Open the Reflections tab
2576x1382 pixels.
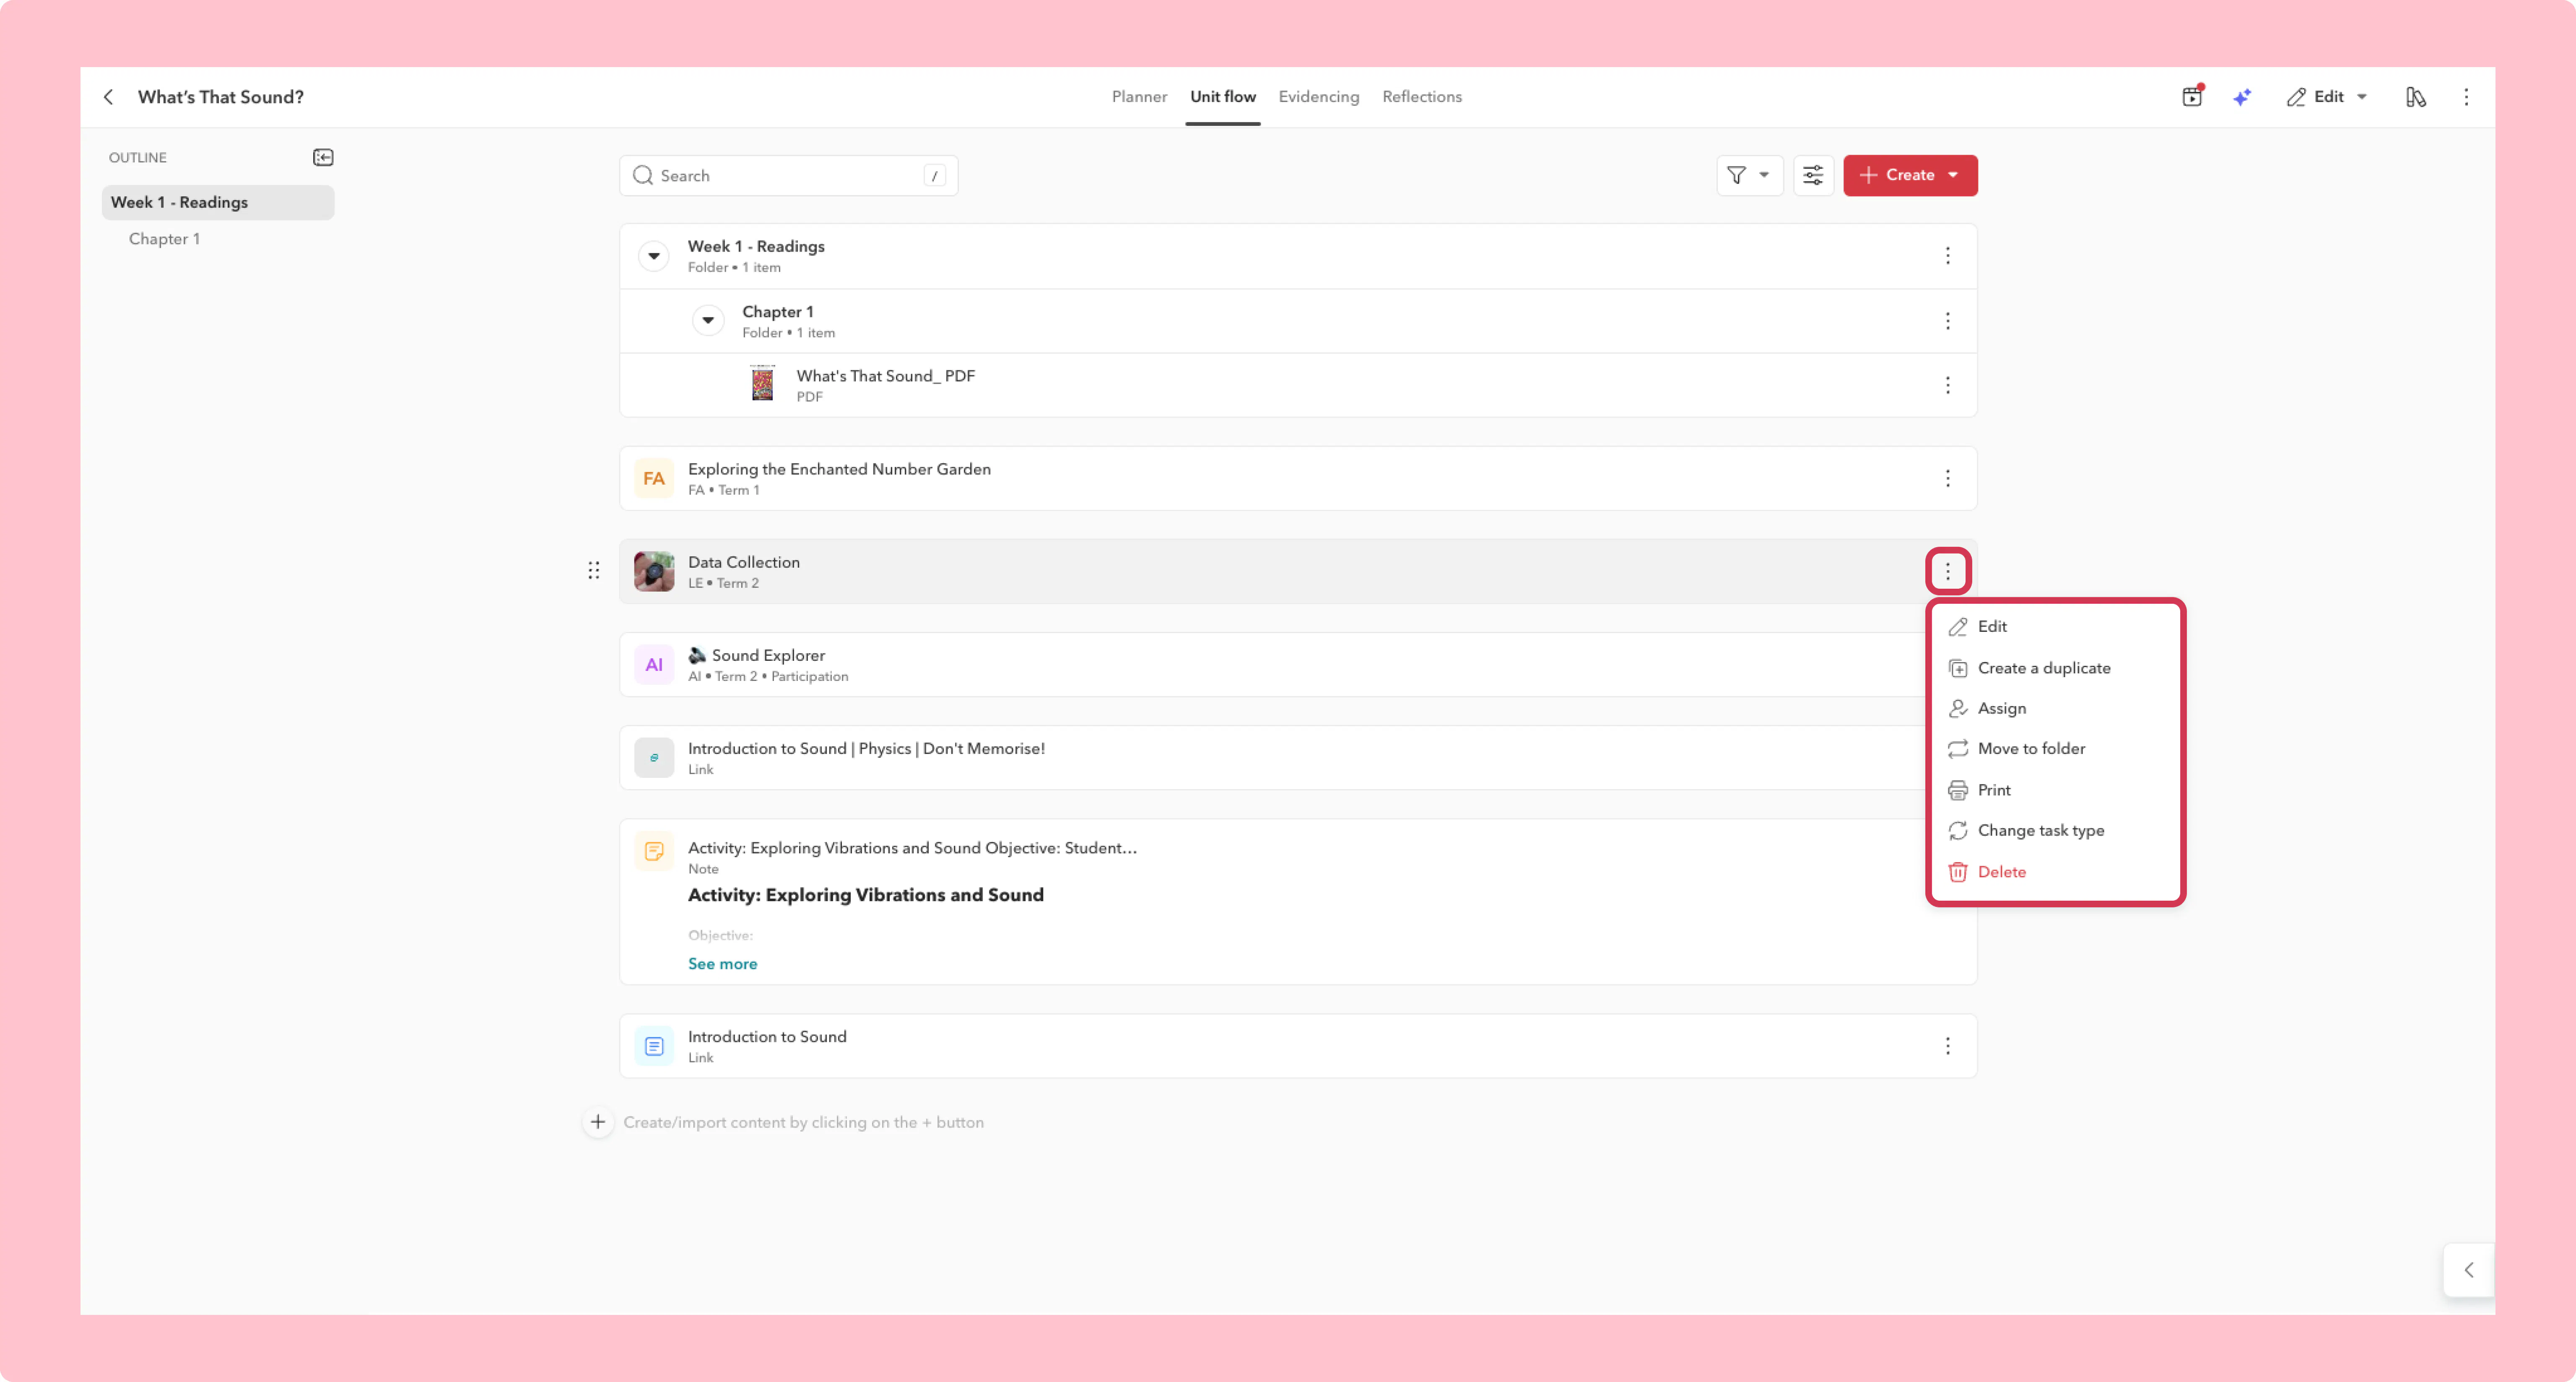[1422, 97]
